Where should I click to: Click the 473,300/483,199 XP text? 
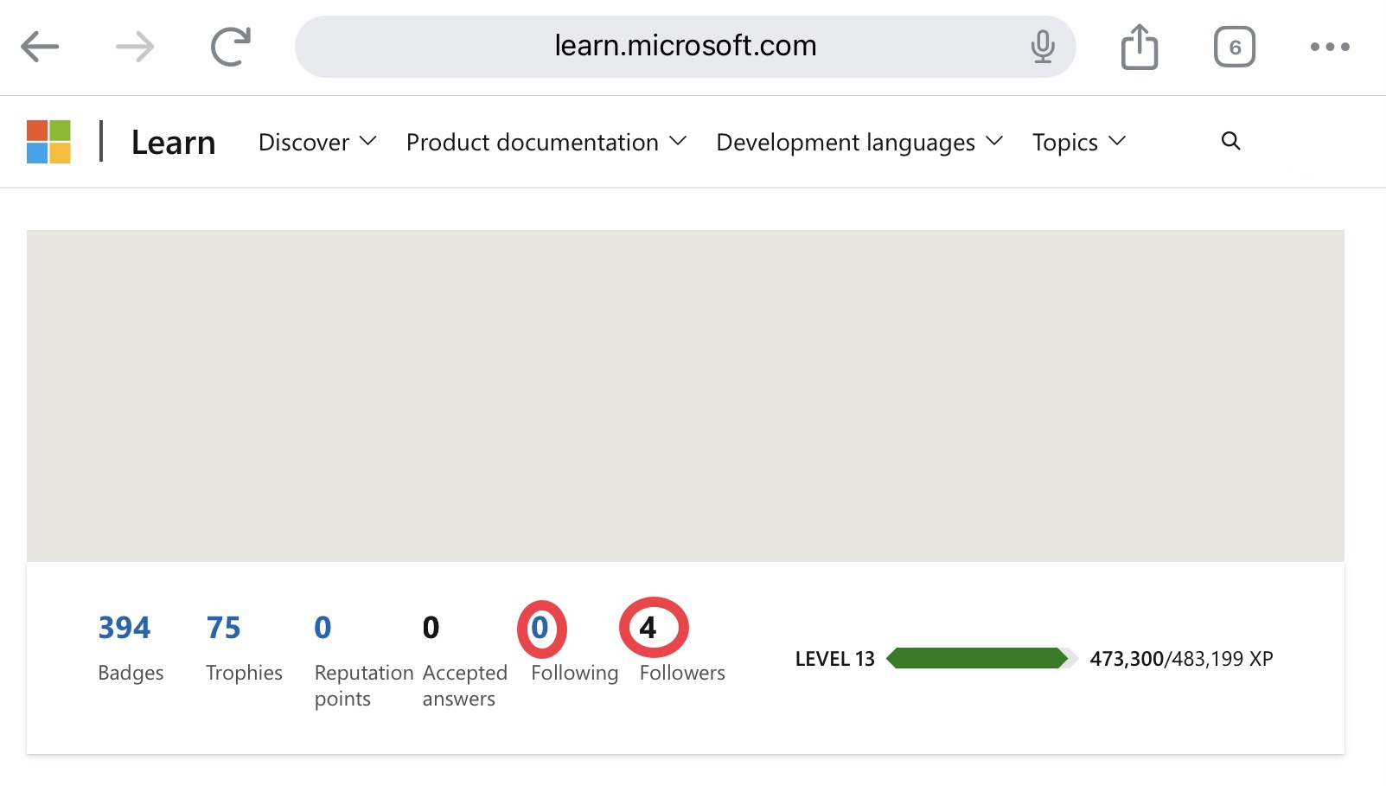click(1181, 659)
